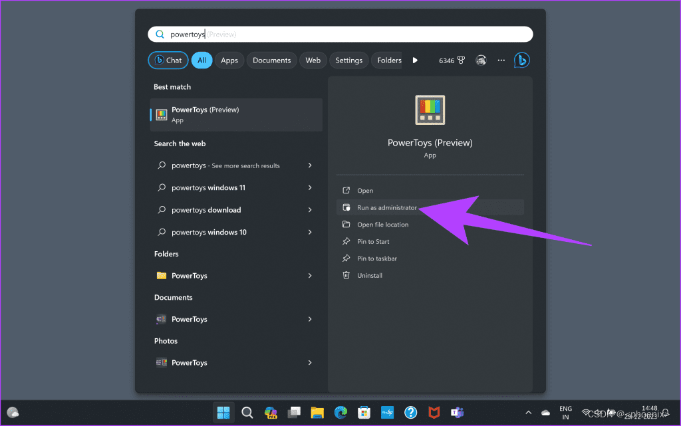Screen dimensions: 681x426
Task: Click the search box containing powertoys
Action: (340, 35)
